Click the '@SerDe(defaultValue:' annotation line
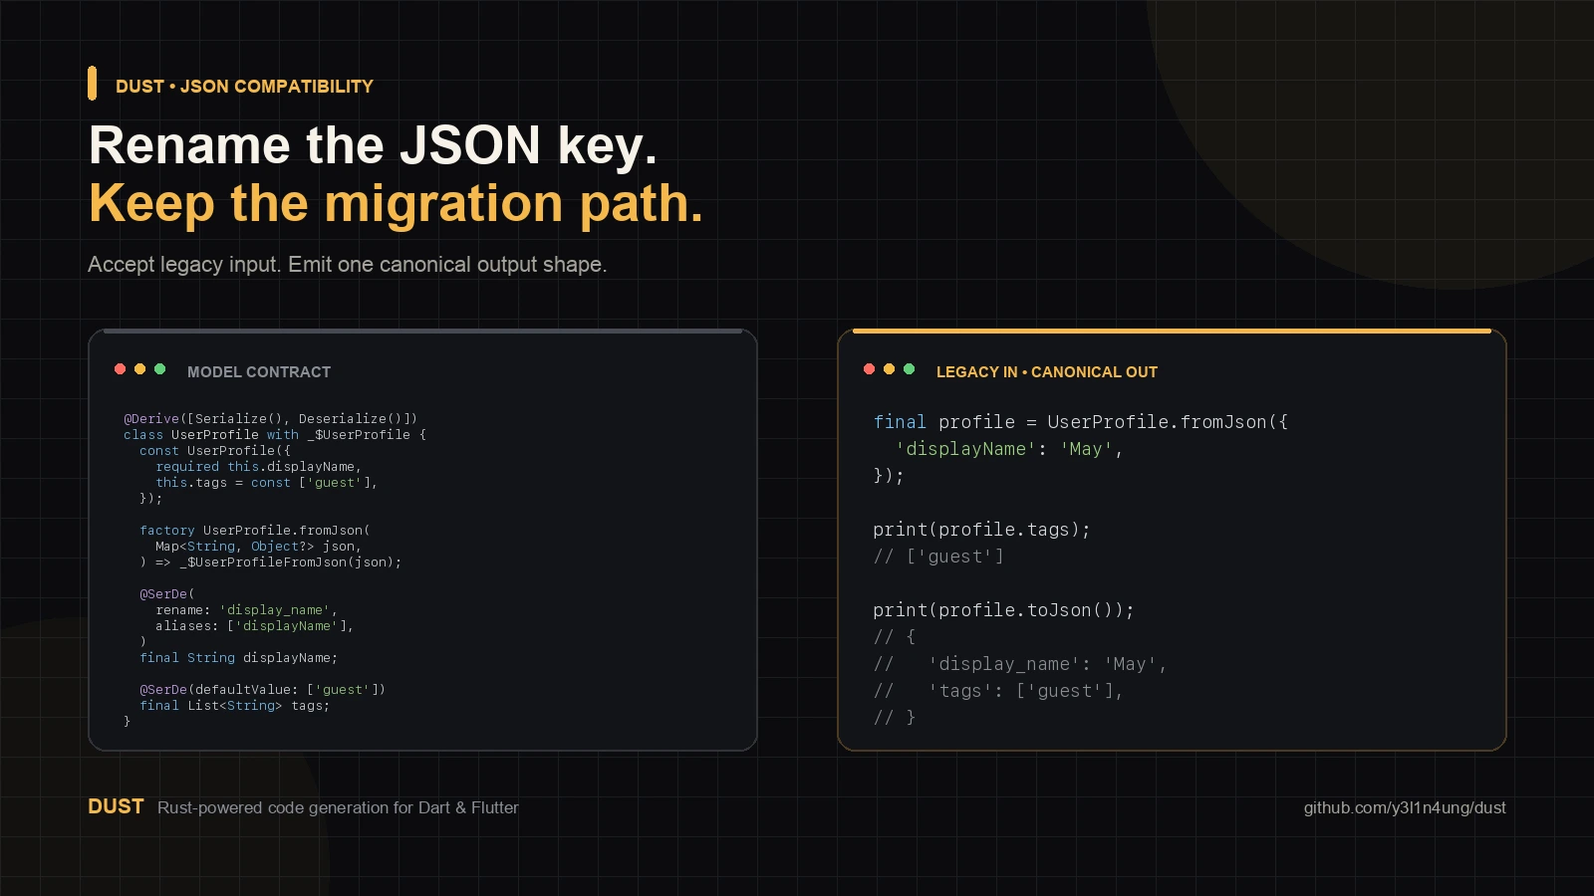 [262, 690]
